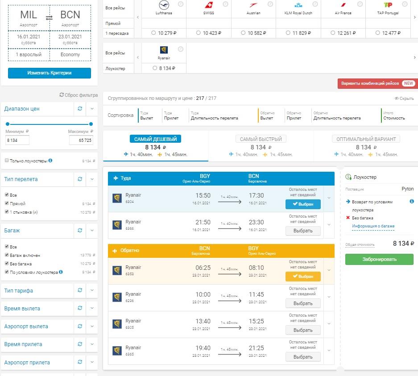Click the Ryanair logo in low-cost row

[164, 50]
